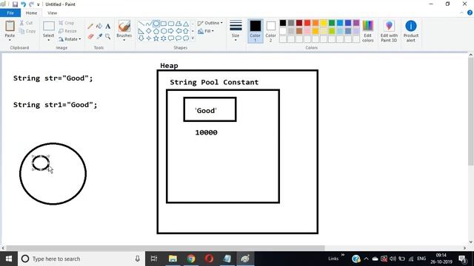Pick the green color swatch
474x266 pixels.
[332, 23]
